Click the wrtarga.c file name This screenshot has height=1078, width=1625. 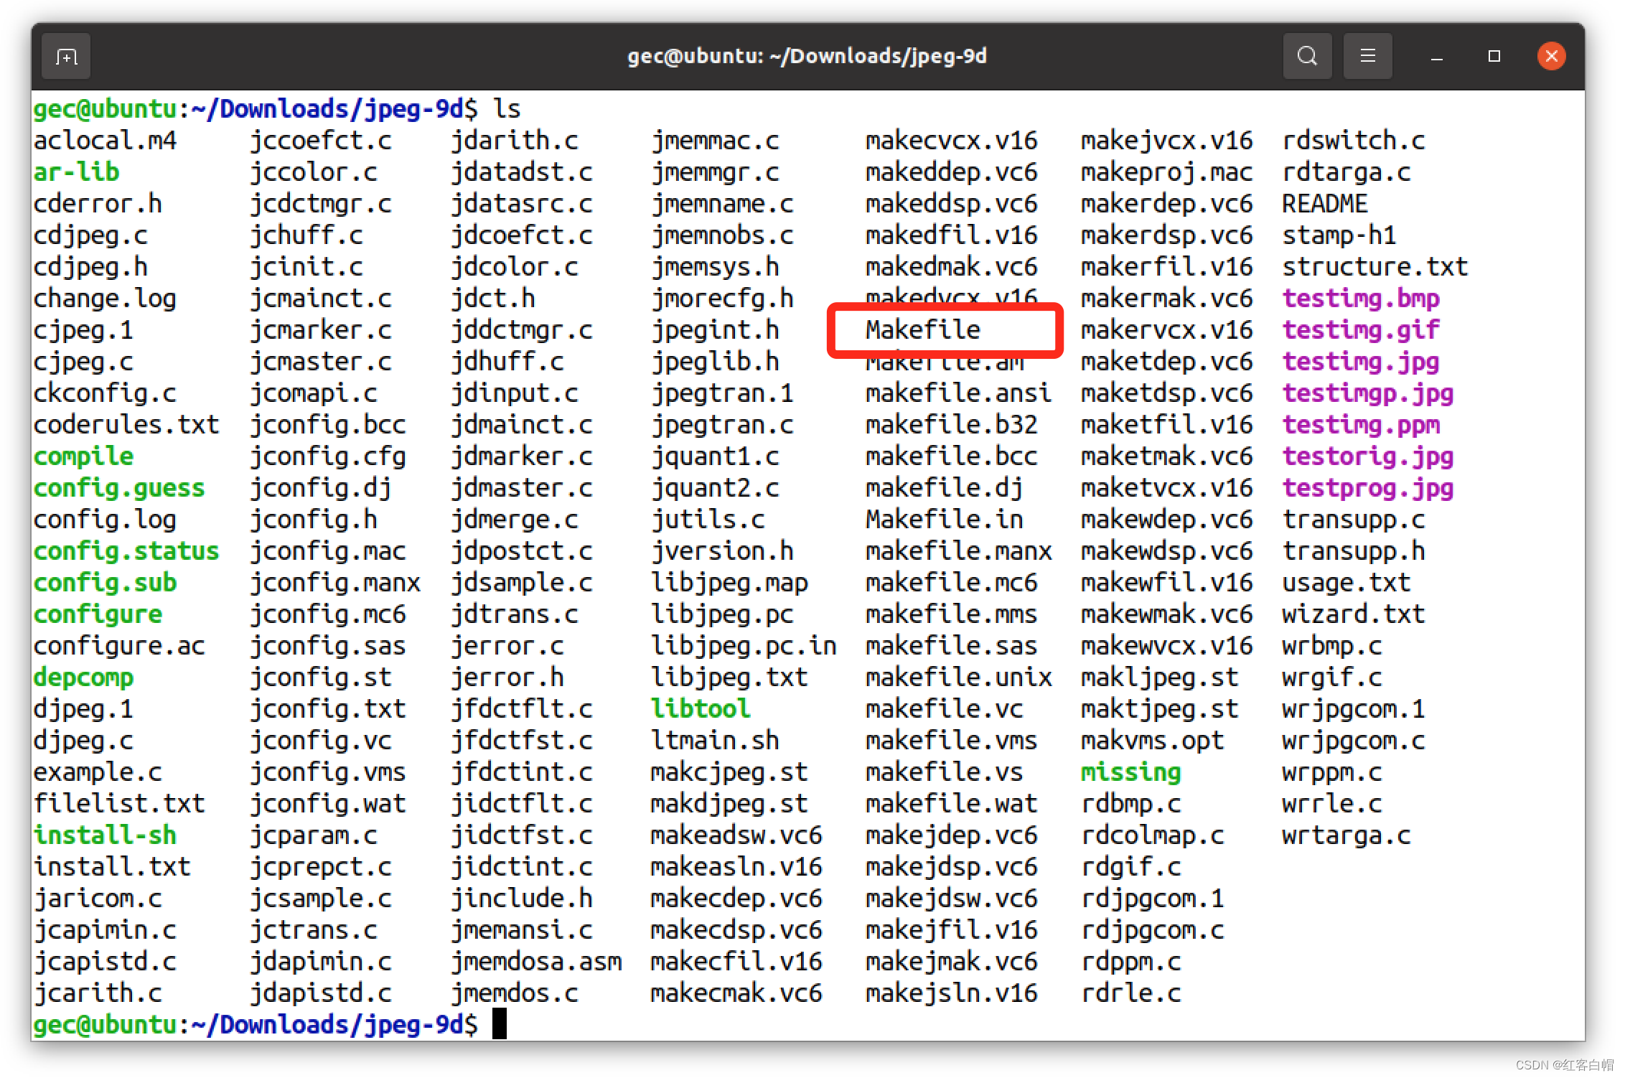(x=1347, y=835)
